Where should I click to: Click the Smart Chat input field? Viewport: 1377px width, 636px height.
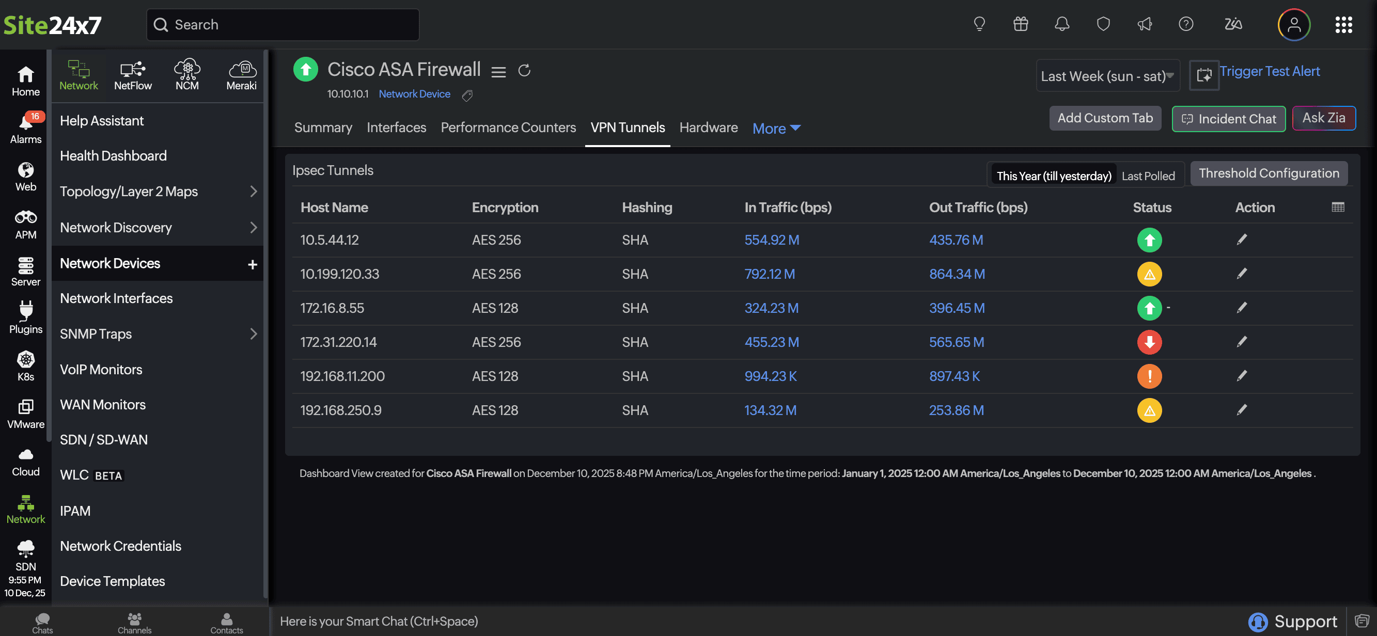pyautogui.click(x=481, y=621)
